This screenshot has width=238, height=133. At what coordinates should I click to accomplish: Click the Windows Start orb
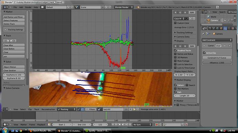pyautogui.click(x=5, y=130)
